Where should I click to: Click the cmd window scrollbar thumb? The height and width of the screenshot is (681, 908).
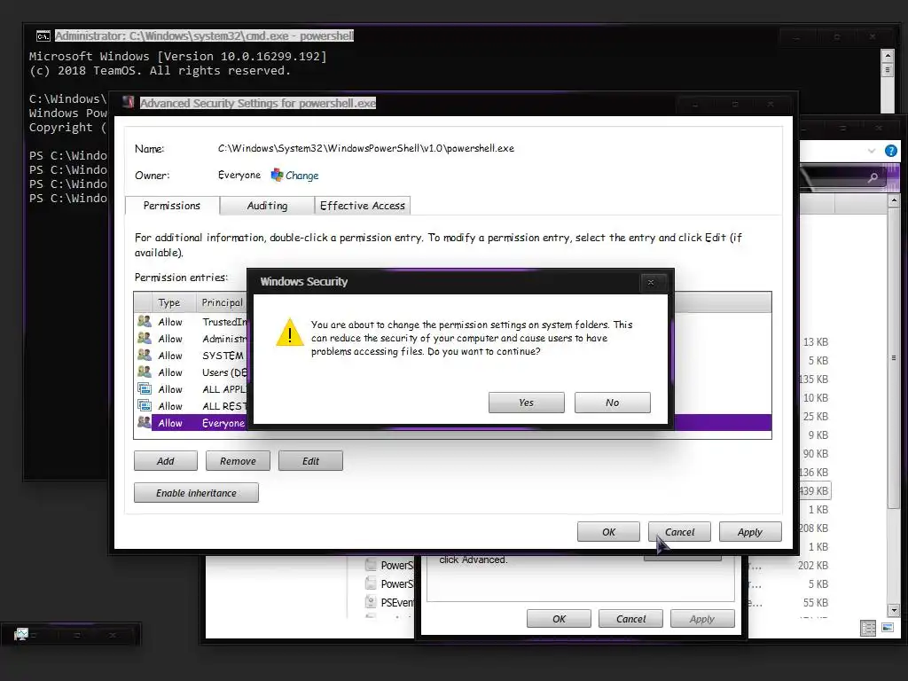click(887, 70)
